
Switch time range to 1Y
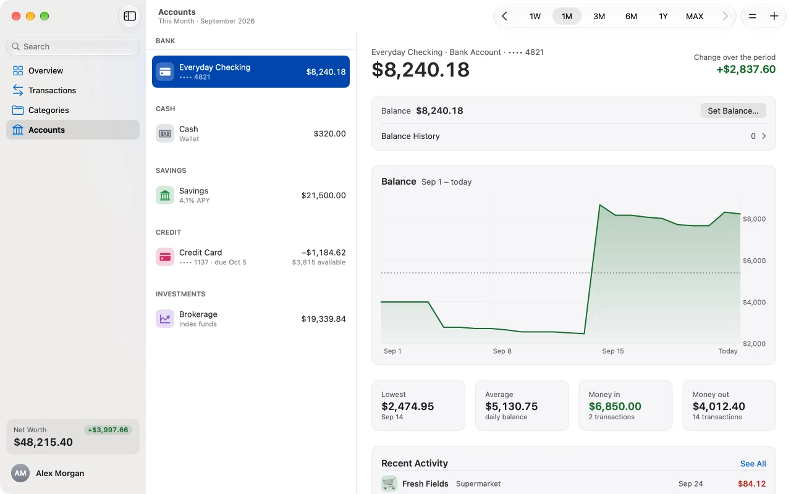pyautogui.click(x=663, y=16)
